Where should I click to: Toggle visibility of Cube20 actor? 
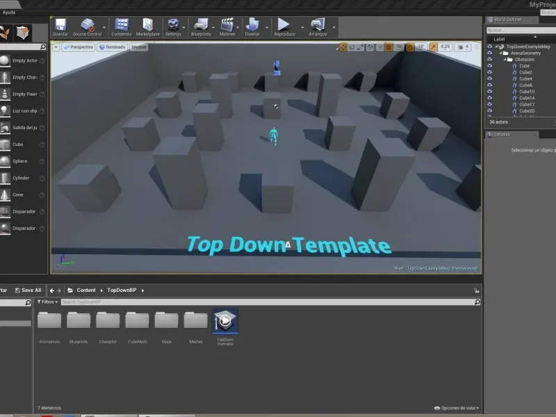[490, 111]
